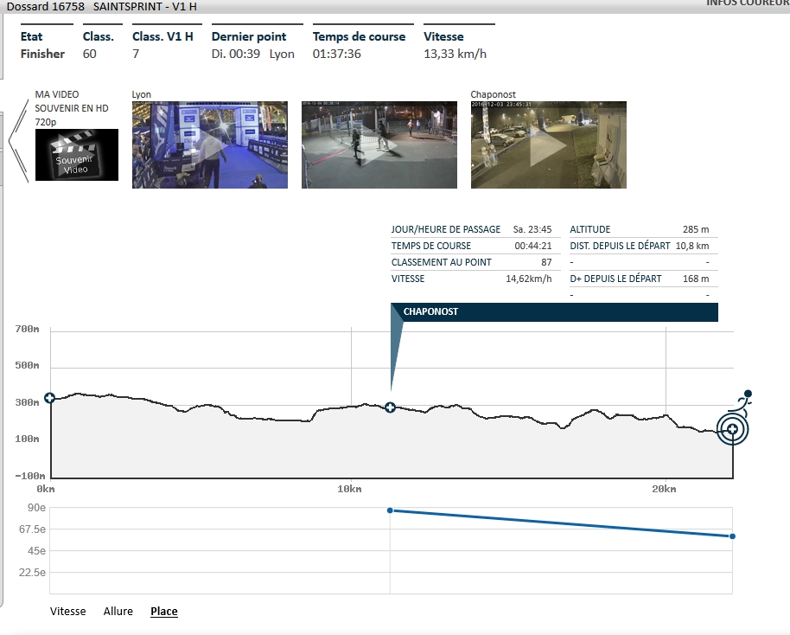Click 'Di. 00:39 Lyon' last point
The image size is (790, 635).
click(253, 54)
